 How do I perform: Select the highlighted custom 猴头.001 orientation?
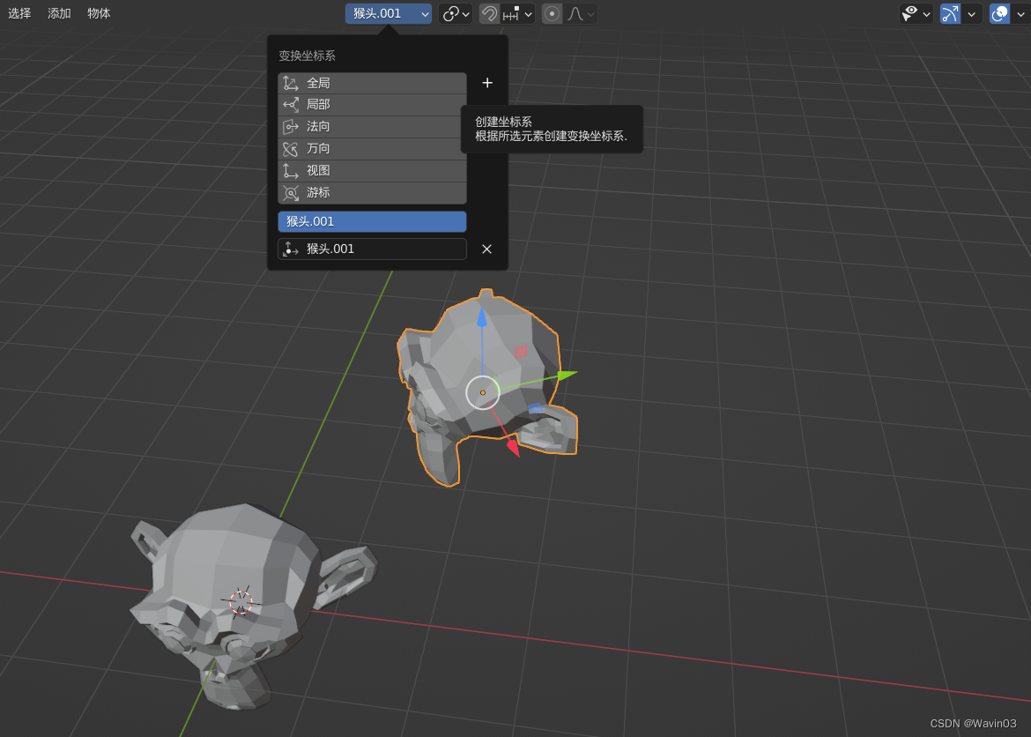pos(372,222)
